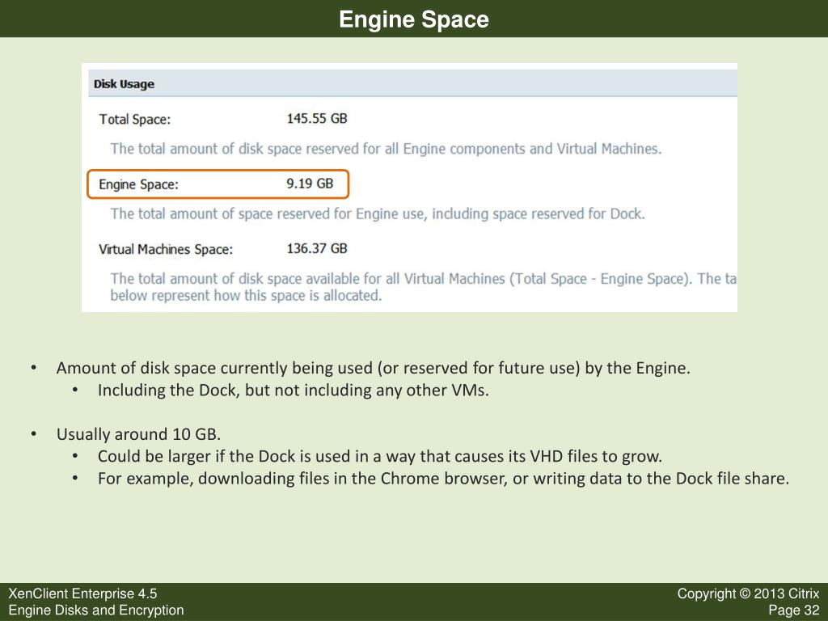Click the 'Page 32' footer label

click(794, 610)
